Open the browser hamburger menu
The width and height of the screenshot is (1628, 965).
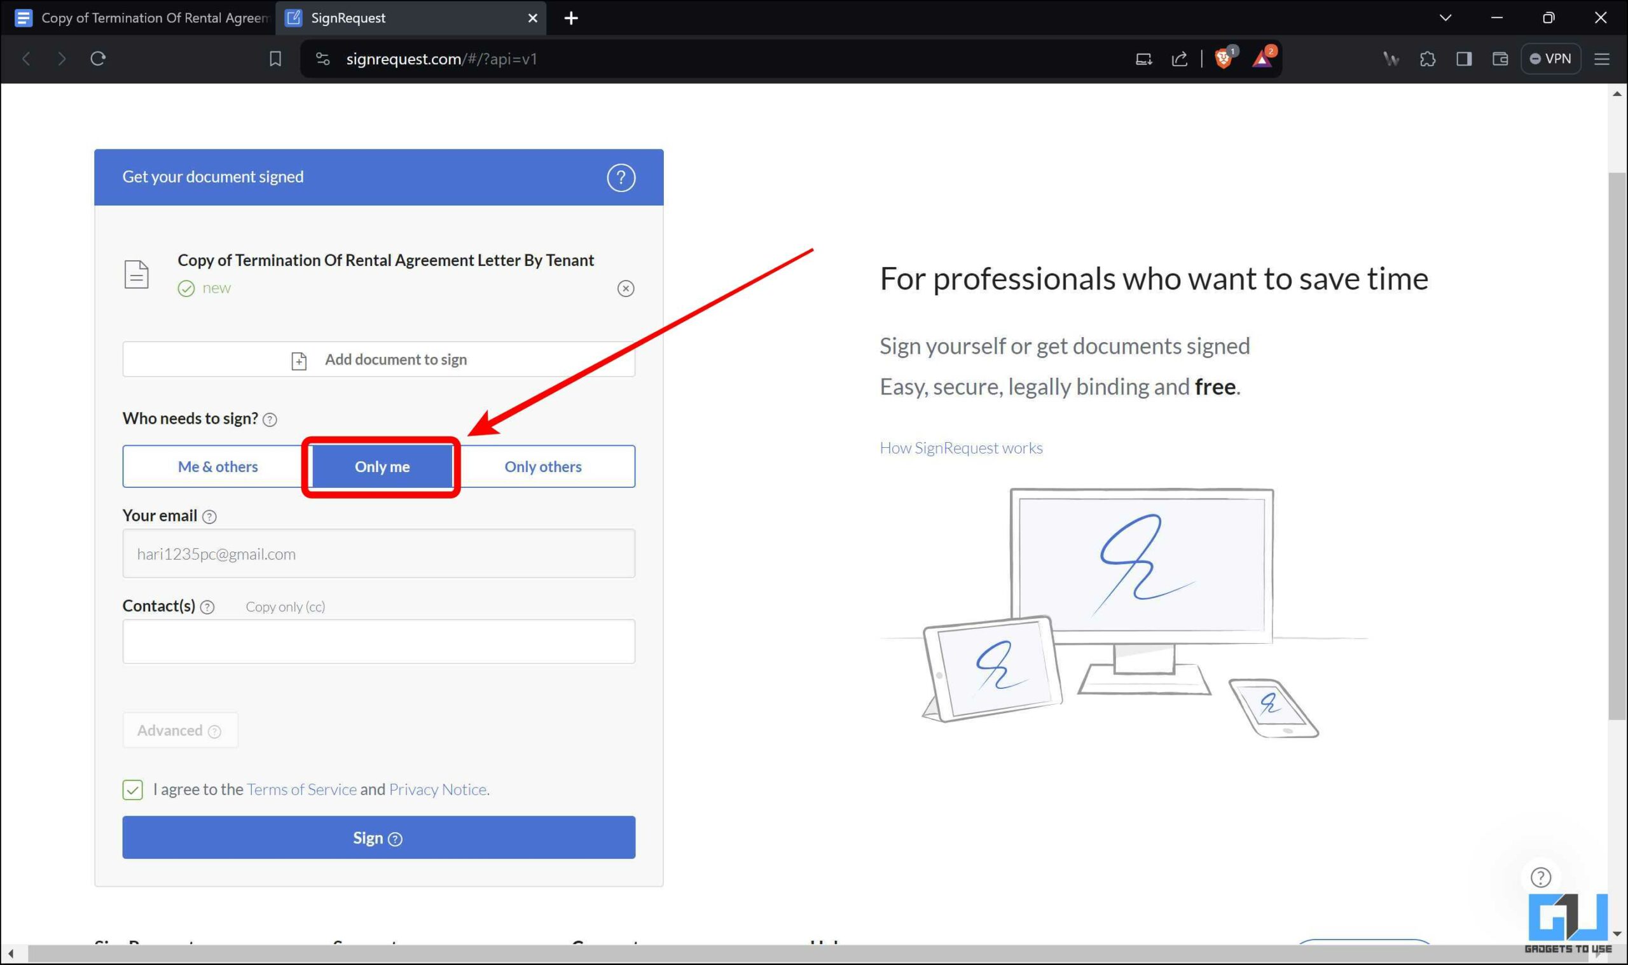coord(1602,59)
